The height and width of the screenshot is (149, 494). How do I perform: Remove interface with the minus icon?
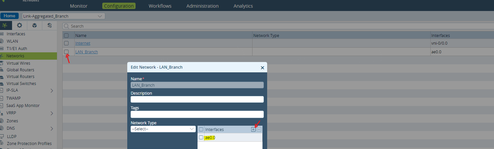pos(259,129)
